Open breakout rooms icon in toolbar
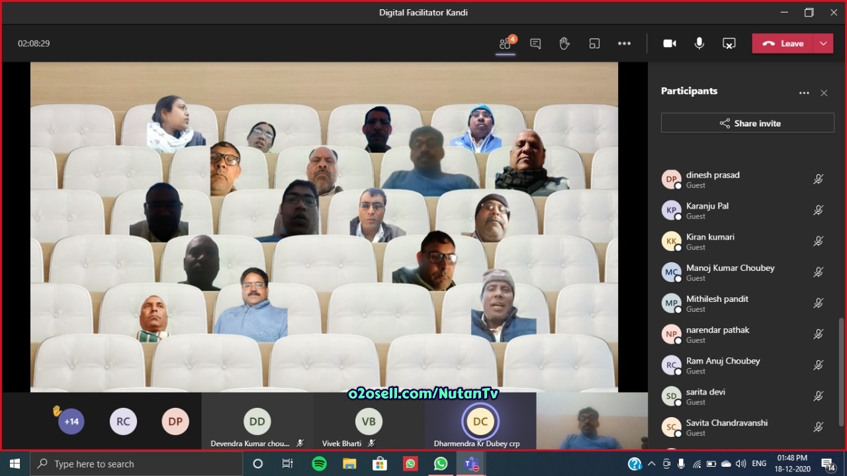847x476 pixels. pos(594,44)
